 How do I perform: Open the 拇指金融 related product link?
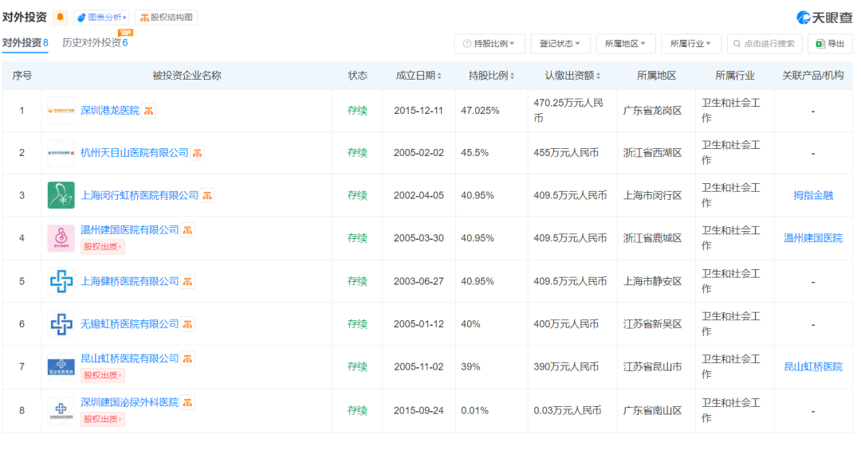pos(813,195)
